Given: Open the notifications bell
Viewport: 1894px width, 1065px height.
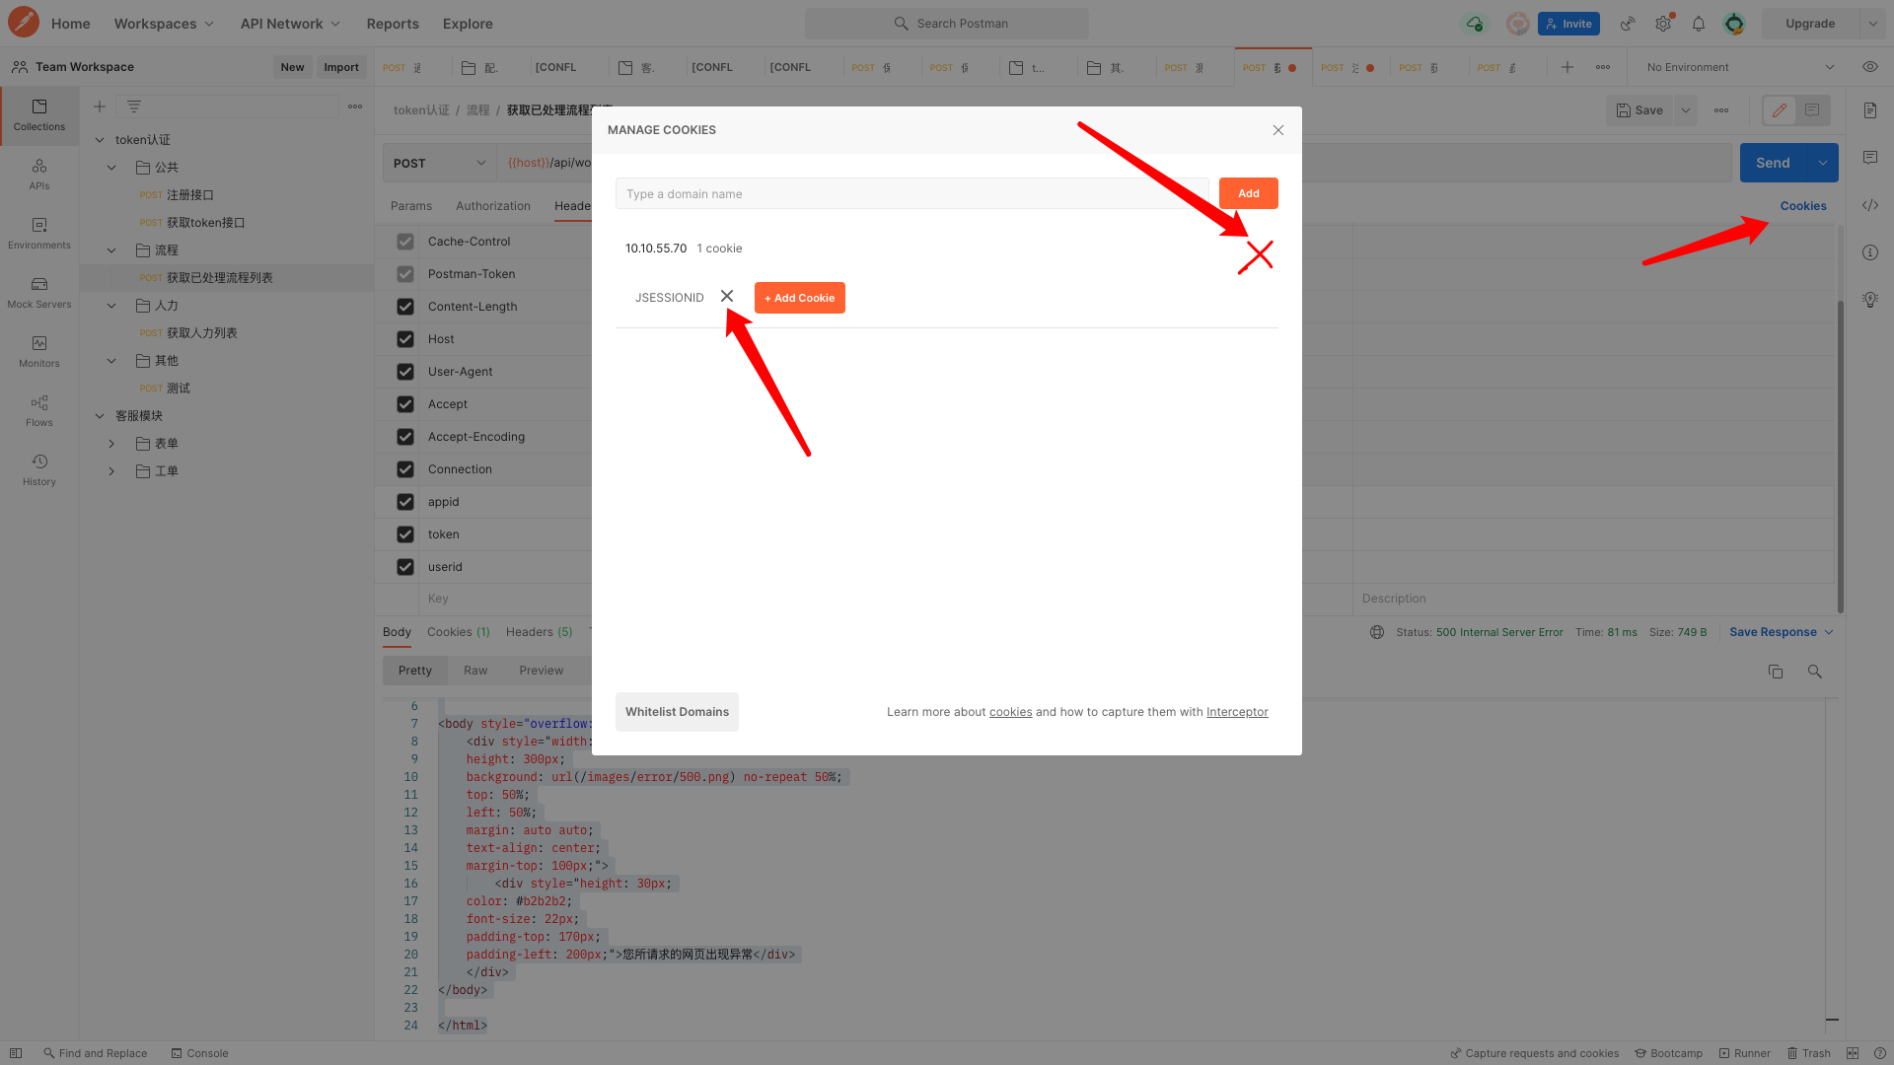Looking at the screenshot, I should point(1699,24).
